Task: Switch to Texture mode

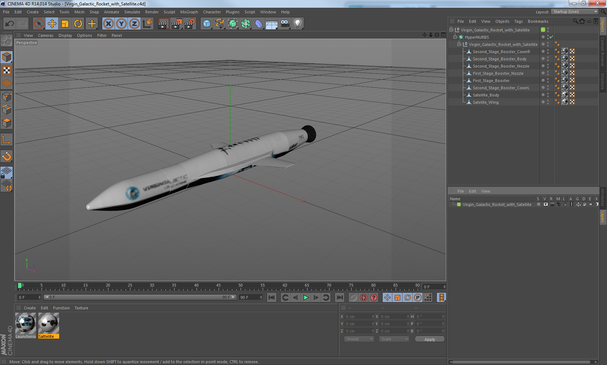Action: click(7, 70)
